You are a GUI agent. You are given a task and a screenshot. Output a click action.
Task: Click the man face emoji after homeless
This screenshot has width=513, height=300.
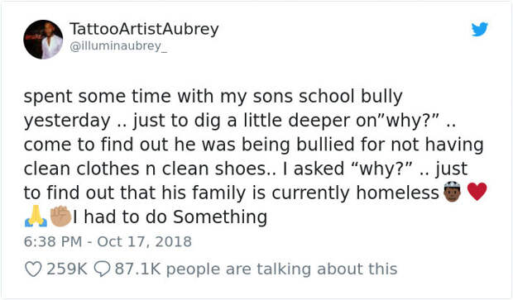453,192
